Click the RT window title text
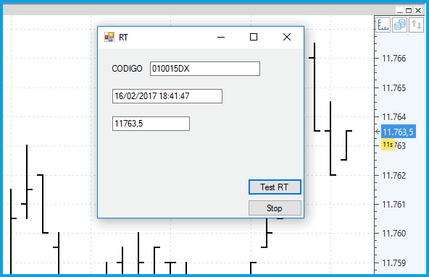Viewport: 429px width, 277px height. 123,38
